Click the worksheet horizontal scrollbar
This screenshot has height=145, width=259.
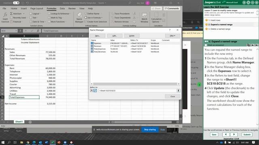pyautogui.click(x=143, y=122)
